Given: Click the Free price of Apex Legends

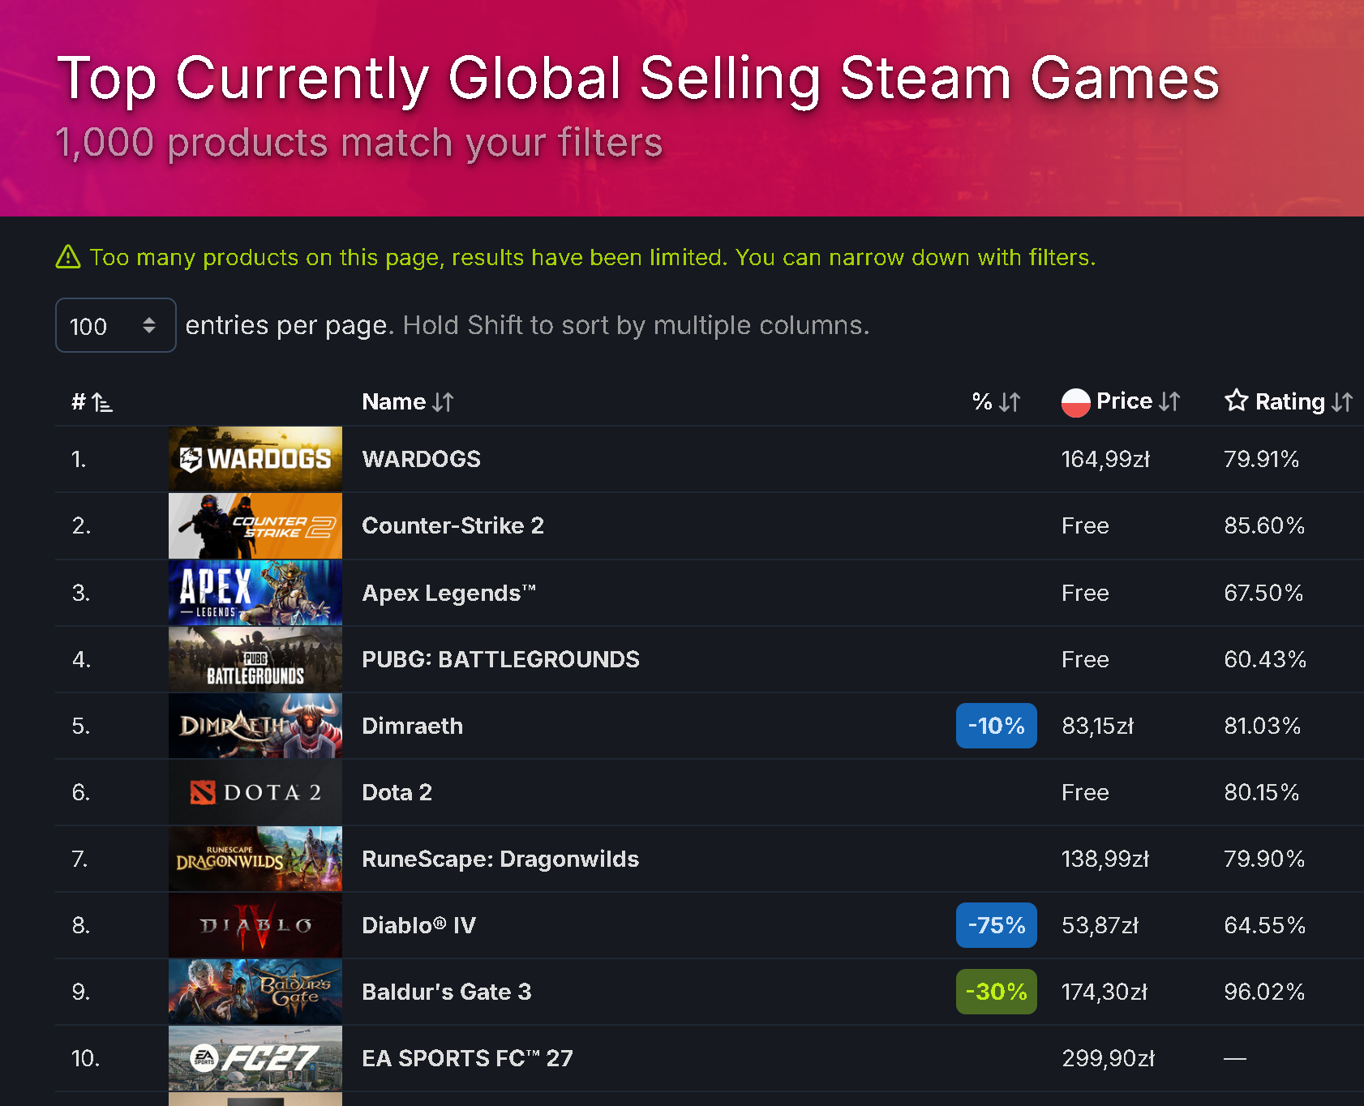Looking at the screenshot, I should coord(1085,593).
